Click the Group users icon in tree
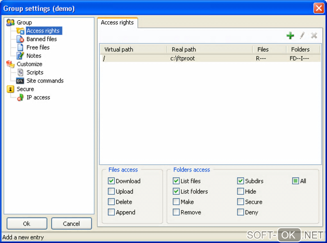Viewport: 327px width, 243px height. 10,22
